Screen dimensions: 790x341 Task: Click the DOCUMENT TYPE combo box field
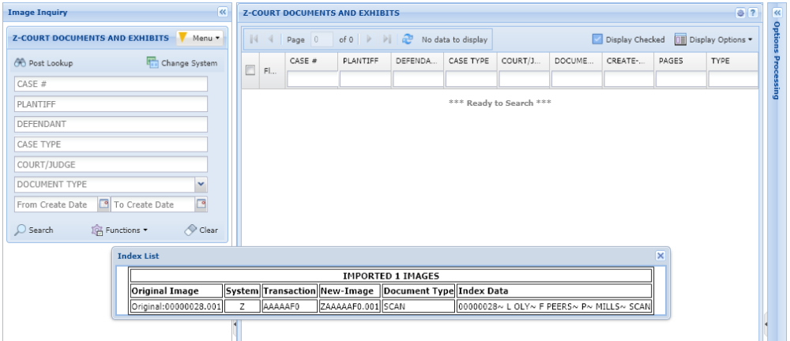click(x=104, y=185)
